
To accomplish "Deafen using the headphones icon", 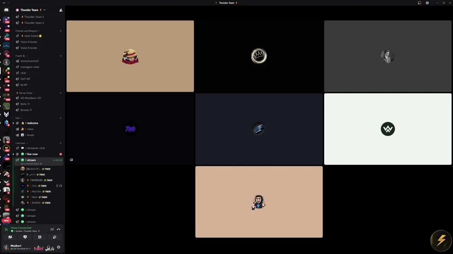I will click(x=49, y=248).
